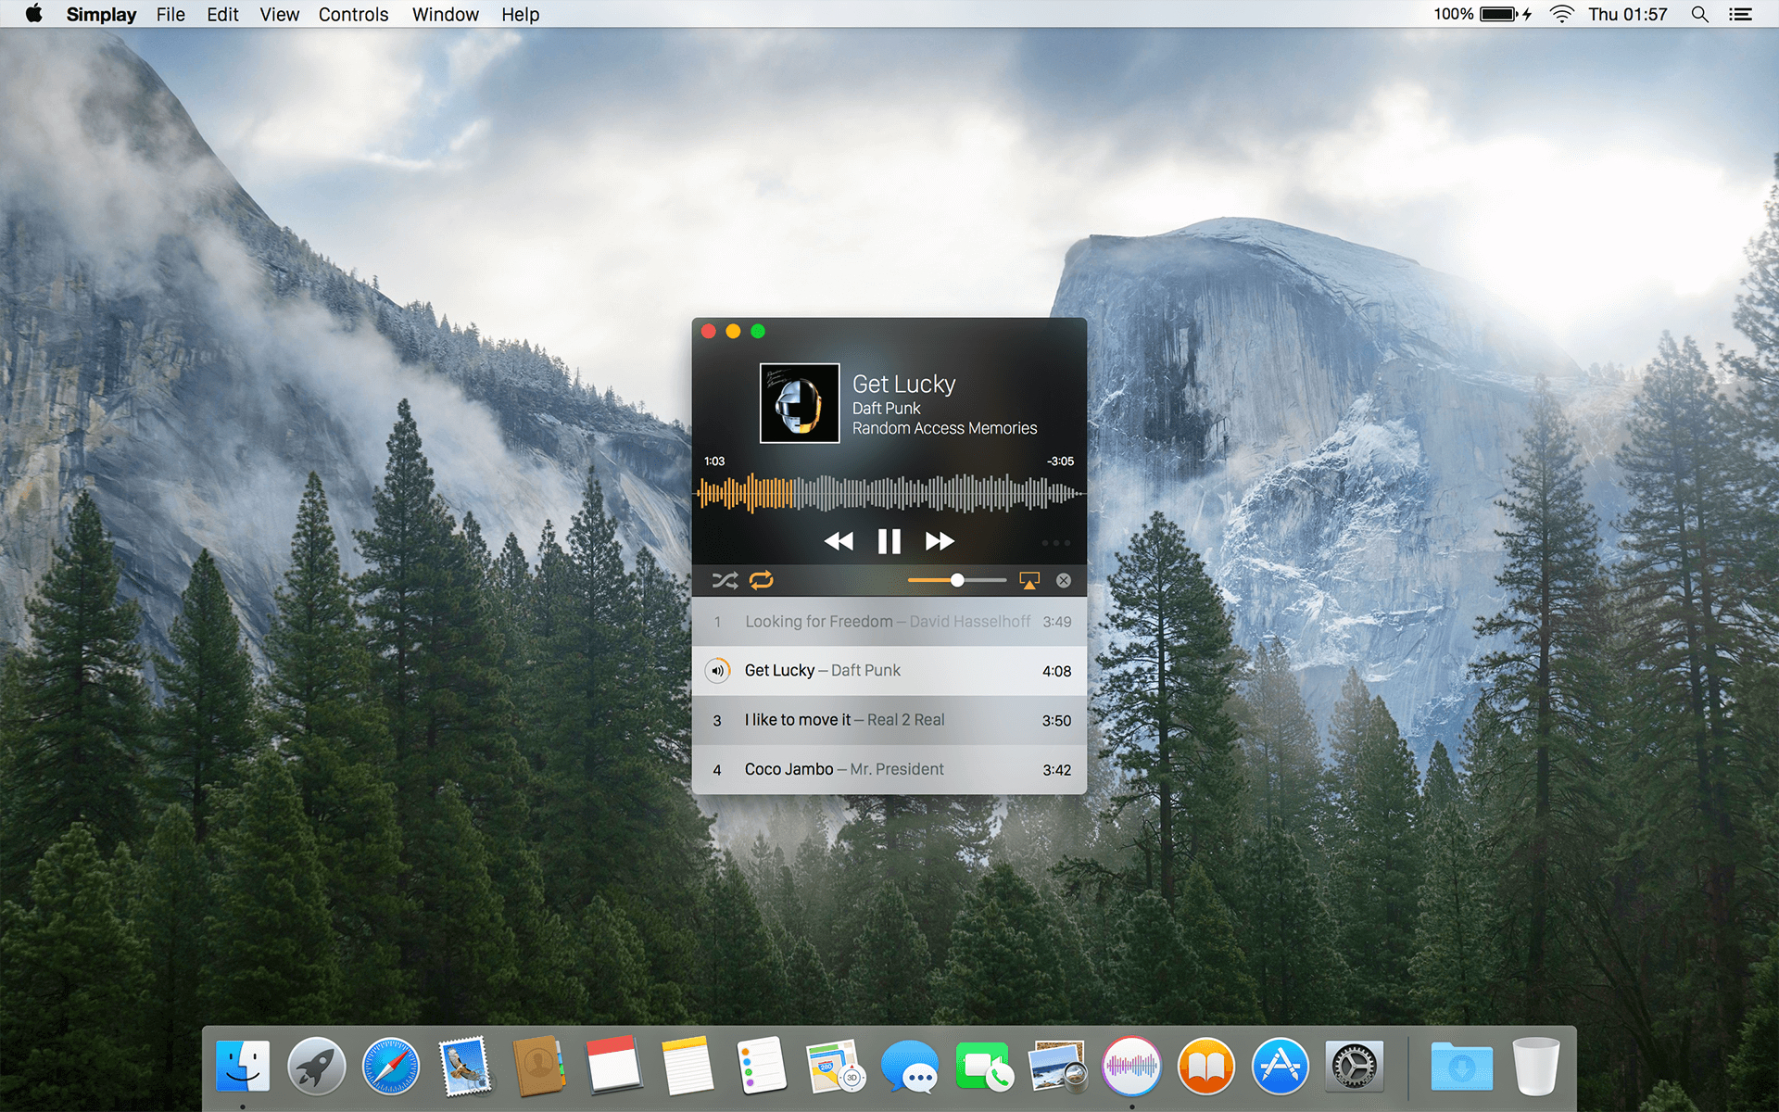The height and width of the screenshot is (1112, 1779).
Task: Open Maps from the Dock
Action: pos(836,1067)
